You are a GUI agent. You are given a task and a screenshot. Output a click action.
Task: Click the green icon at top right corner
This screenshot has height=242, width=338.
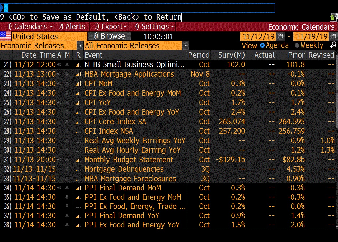pyautogui.click(x=333, y=17)
